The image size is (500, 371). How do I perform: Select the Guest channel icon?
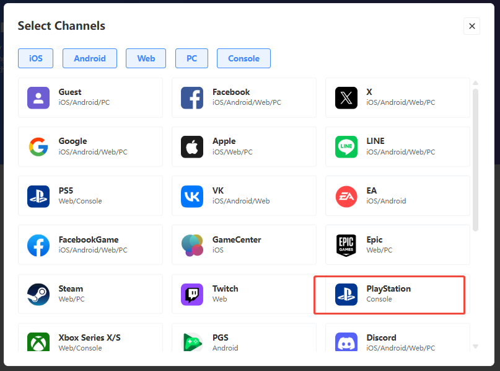pos(38,97)
